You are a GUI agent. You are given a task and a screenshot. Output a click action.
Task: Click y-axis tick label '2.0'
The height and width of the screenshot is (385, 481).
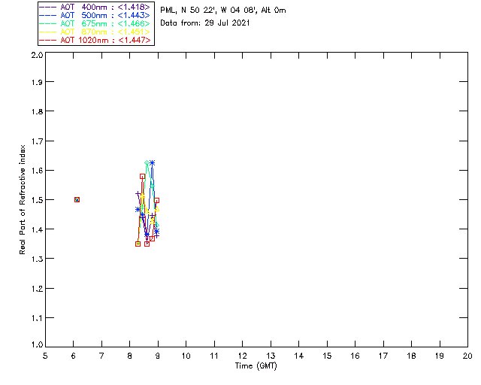37,55
